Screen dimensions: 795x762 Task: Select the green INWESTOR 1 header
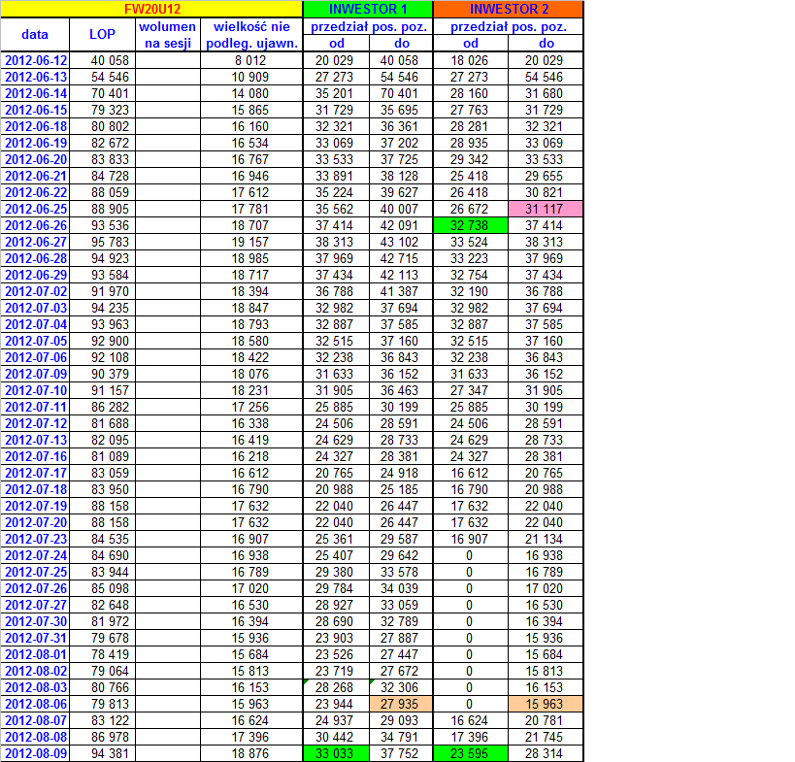pyautogui.click(x=368, y=9)
